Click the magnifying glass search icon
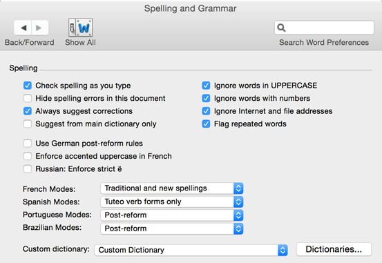 (281, 28)
